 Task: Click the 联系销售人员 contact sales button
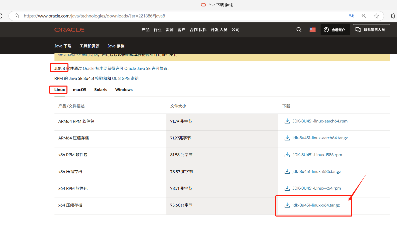coord(371,30)
